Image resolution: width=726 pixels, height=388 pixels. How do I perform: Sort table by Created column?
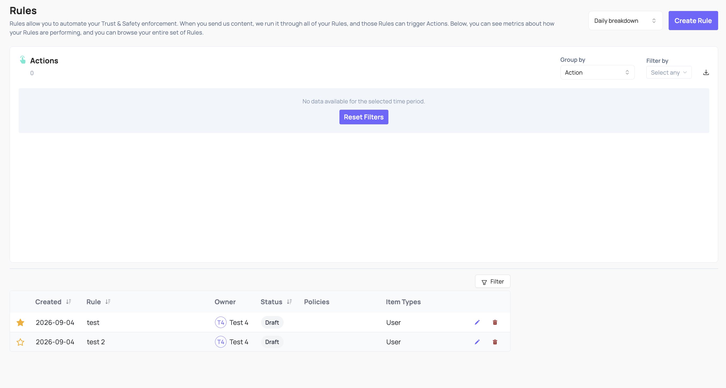[68, 302]
